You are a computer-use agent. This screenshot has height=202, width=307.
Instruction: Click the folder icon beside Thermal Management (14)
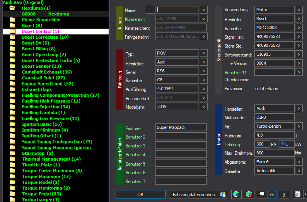click(x=12, y=159)
